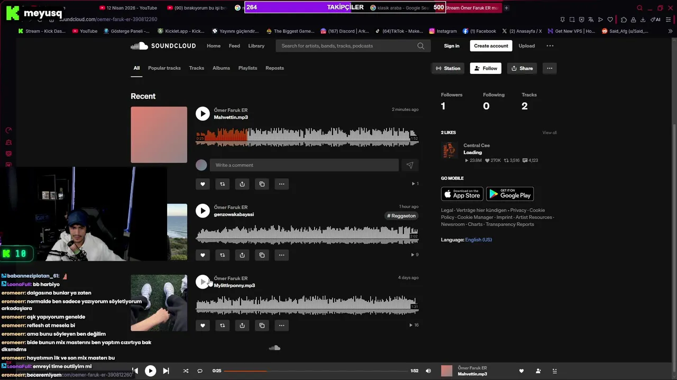Open the Upload page
The width and height of the screenshot is (677, 380).
[x=527, y=46]
